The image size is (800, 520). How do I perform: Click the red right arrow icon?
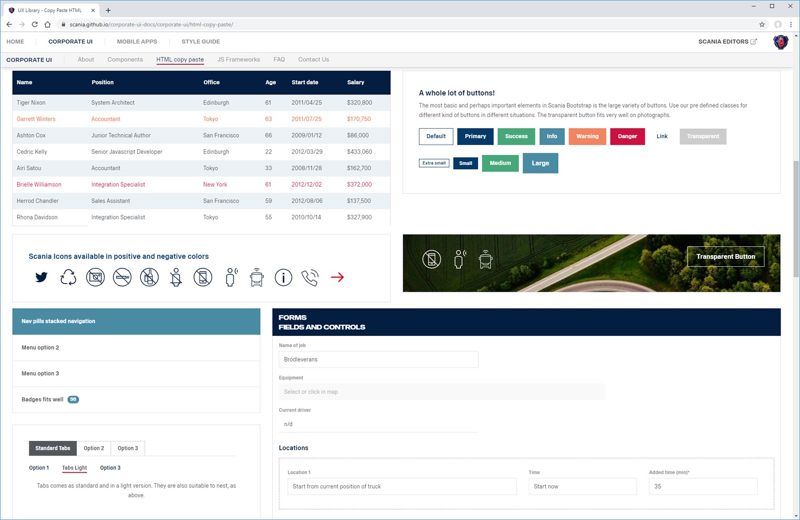[337, 277]
